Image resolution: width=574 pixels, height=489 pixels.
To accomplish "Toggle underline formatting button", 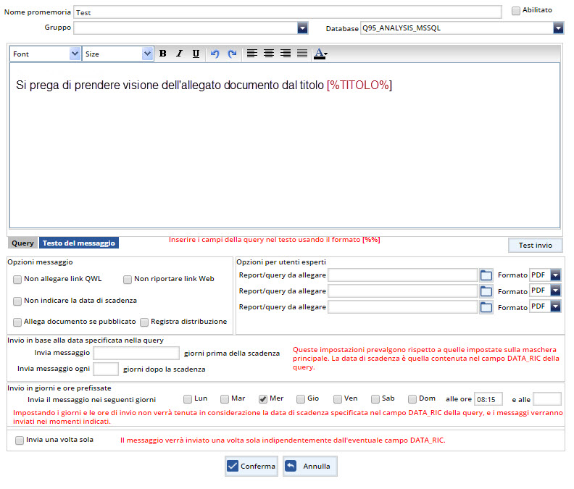I will [x=196, y=54].
